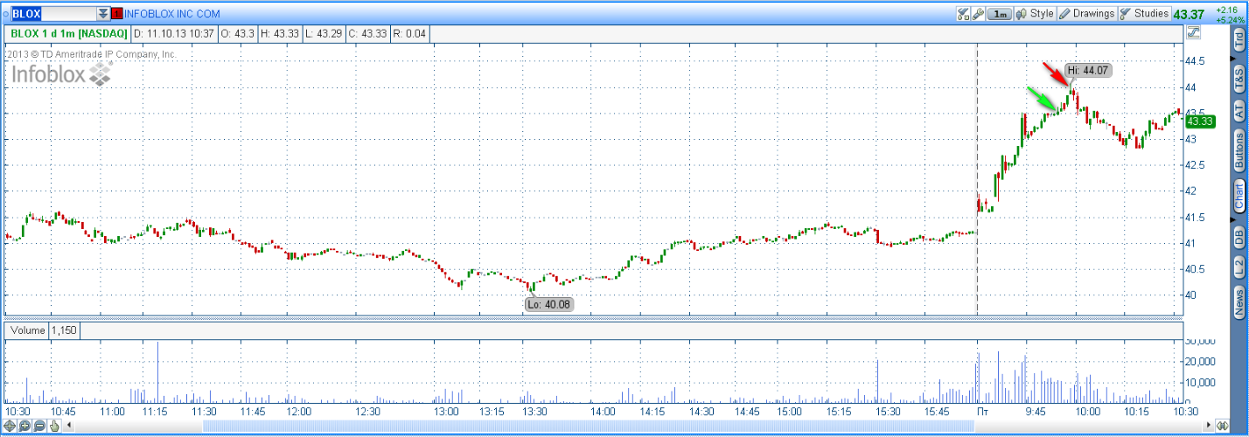The height and width of the screenshot is (437, 1249).
Task: Click the crosshair pan icon at bottom left
Action: click(x=10, y=426)
